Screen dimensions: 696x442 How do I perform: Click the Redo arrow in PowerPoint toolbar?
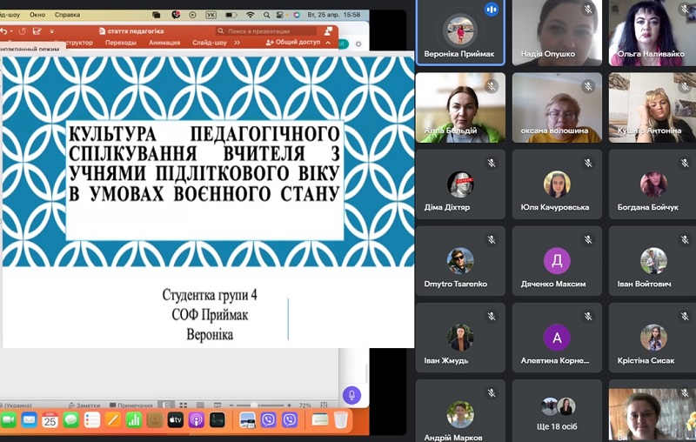pos(23,31)
